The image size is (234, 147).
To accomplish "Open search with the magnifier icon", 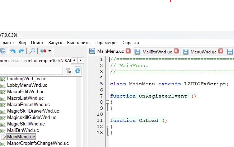I will click(32, 51).
